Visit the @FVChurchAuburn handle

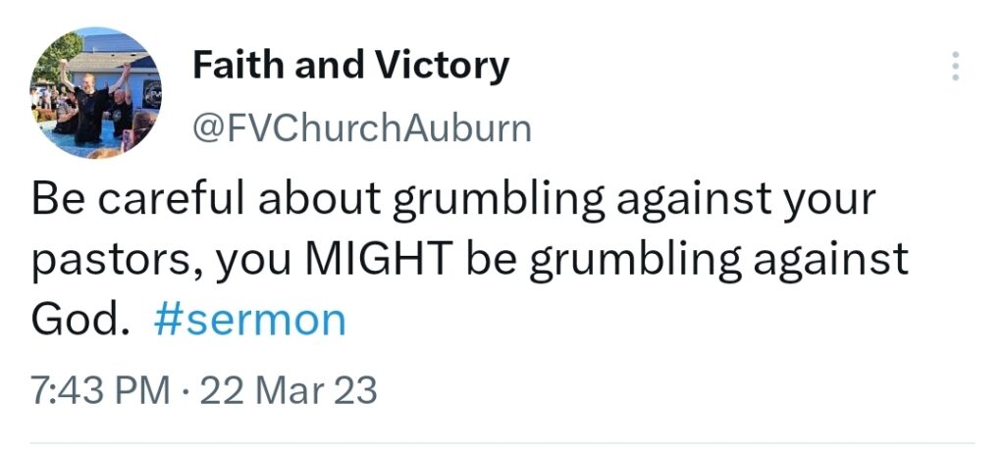coord(362,128)
